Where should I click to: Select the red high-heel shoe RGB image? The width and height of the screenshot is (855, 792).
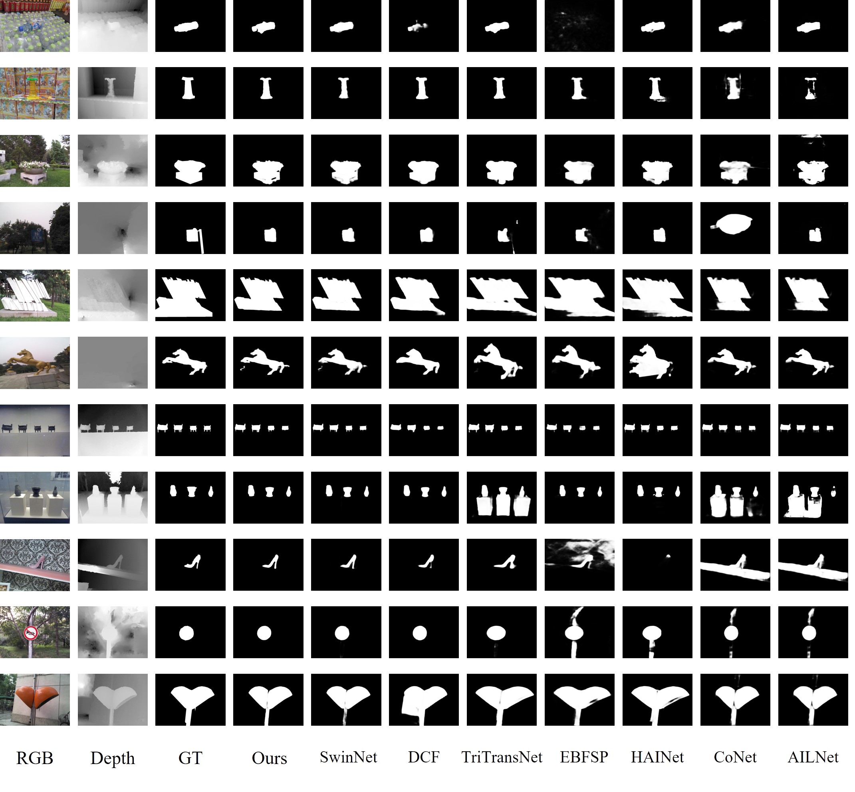pyautogui.click(x=35, y=564)
